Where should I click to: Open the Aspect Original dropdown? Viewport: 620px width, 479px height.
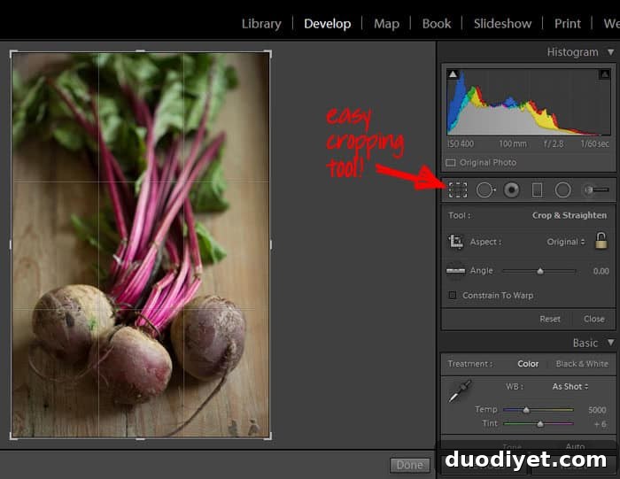[x=565, y=242]
